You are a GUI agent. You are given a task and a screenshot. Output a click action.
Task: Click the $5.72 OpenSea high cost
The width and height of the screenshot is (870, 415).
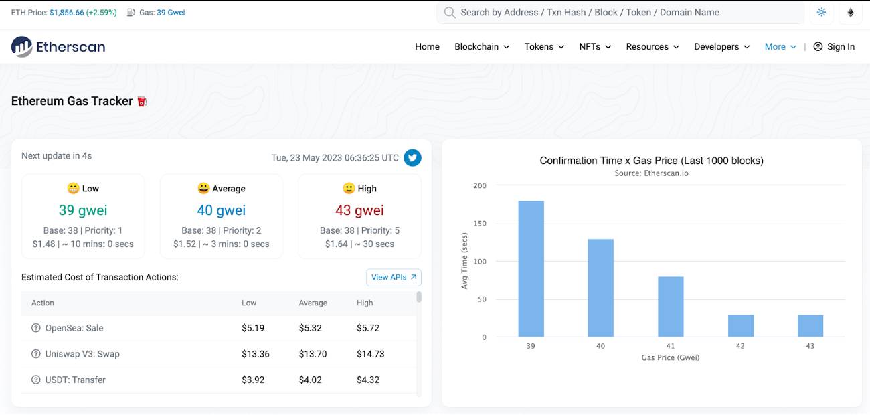[x=368, y=328]
